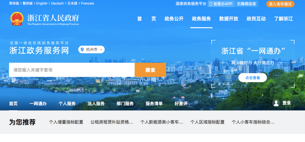Click the 登录 login link

(287, 103)
